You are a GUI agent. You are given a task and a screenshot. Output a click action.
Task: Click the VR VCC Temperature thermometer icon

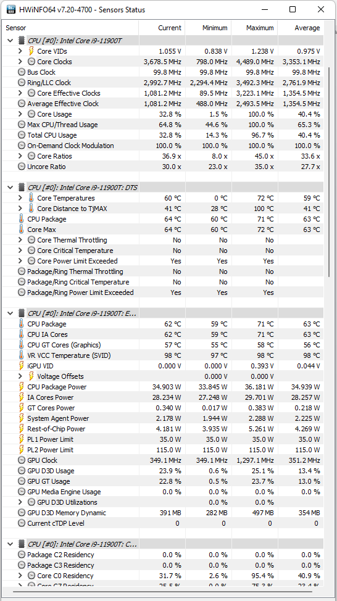coord(22,355)
